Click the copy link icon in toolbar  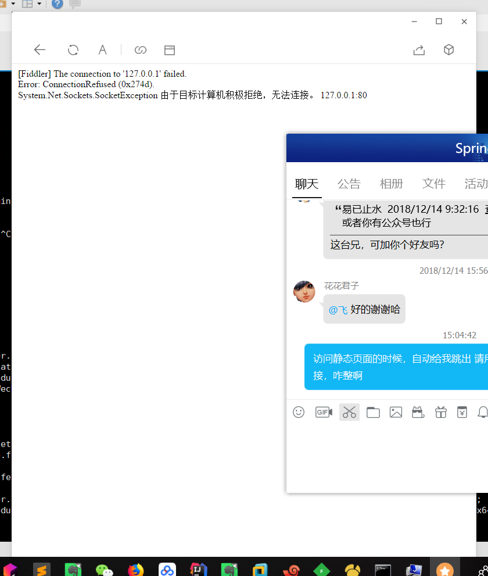[140, 49]
